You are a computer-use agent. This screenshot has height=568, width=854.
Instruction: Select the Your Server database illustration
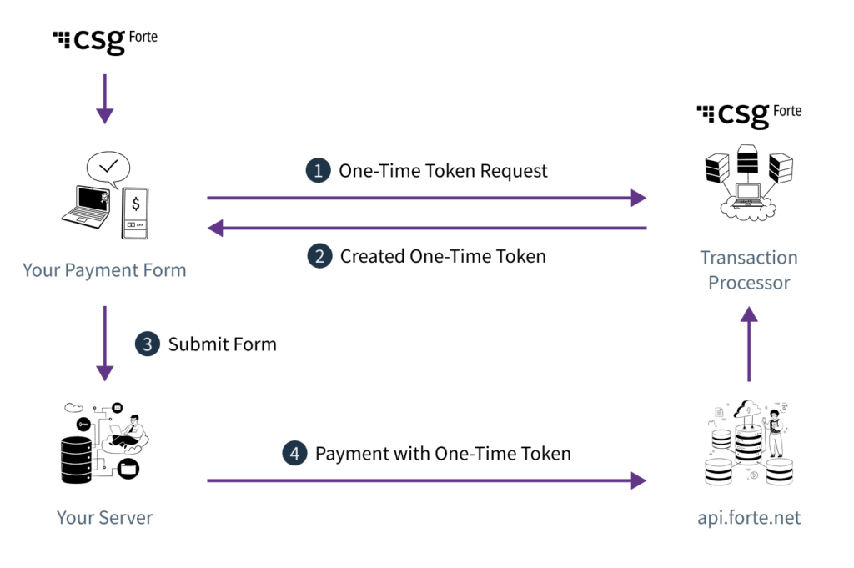102,445
